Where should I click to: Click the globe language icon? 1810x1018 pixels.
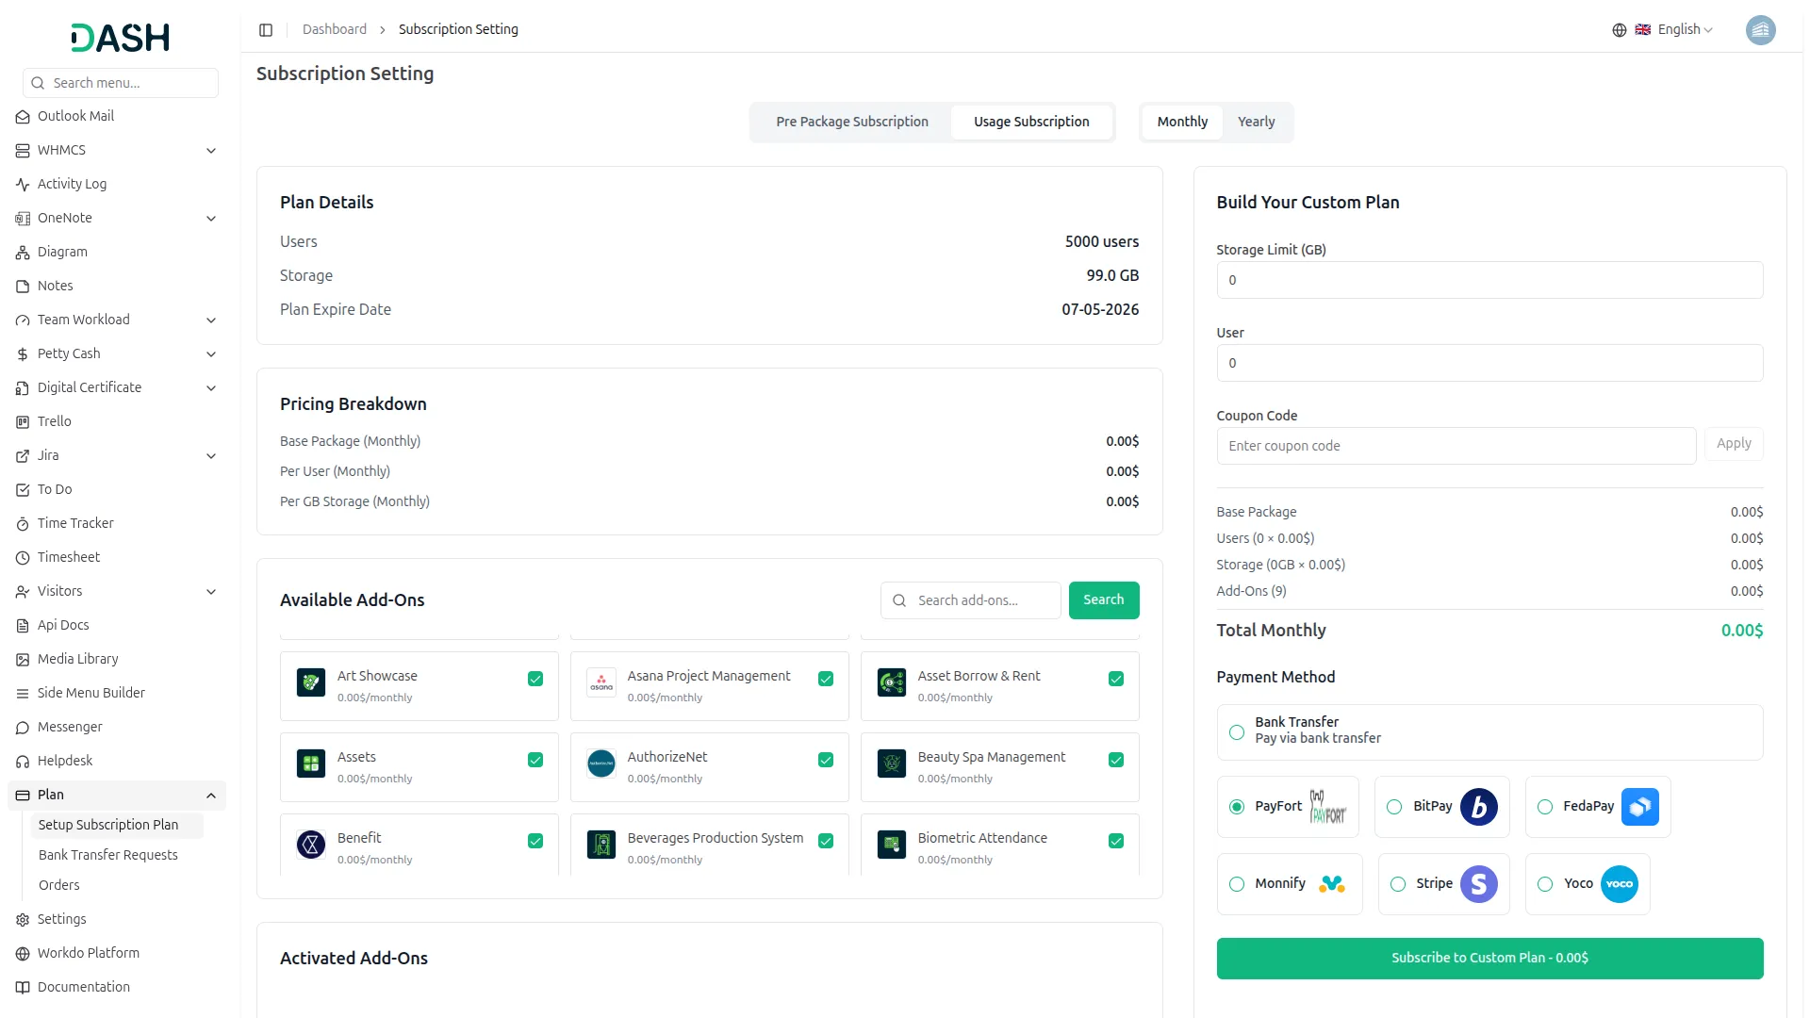(x=1620, y=30)
